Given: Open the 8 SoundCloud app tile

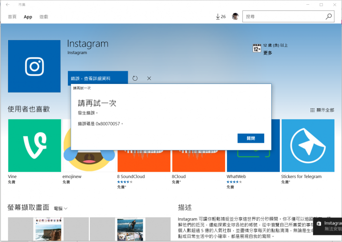Looking at the screenshot, I should tap(144, 161).
